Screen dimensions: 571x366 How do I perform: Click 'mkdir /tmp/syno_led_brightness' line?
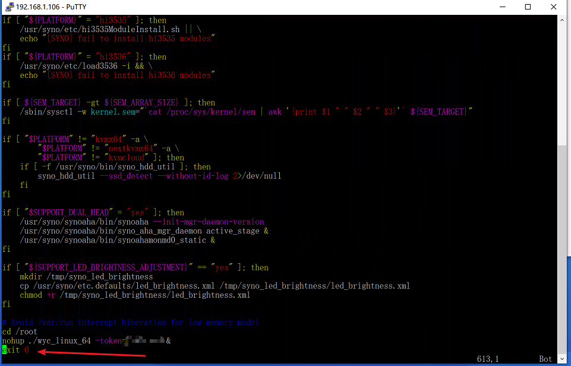pos(86,277)
